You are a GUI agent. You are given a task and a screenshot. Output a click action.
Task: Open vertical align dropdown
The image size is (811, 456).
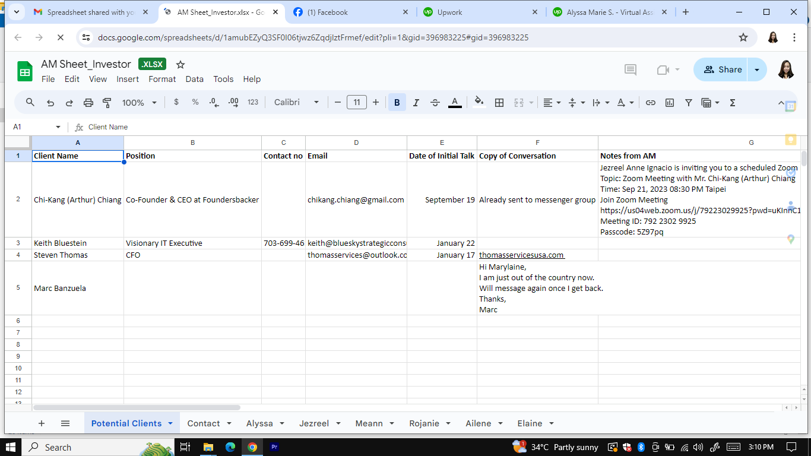tap(576, 103)
